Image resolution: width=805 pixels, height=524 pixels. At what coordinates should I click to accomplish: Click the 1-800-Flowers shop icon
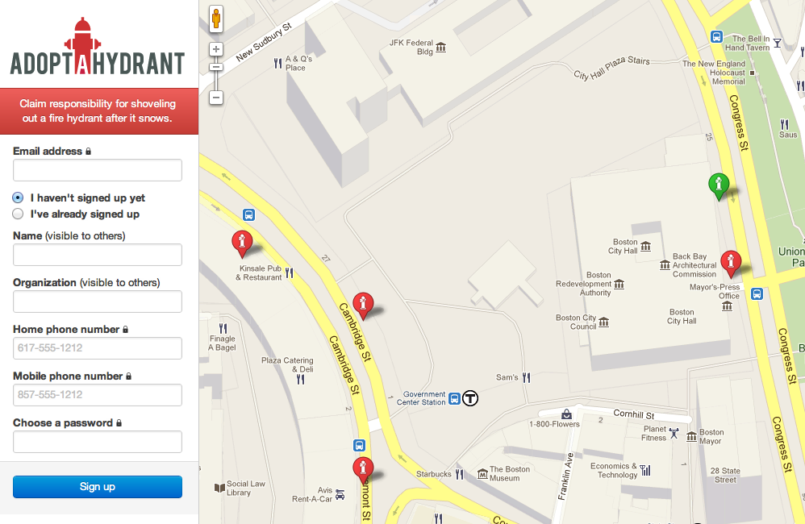pos(566,414)
